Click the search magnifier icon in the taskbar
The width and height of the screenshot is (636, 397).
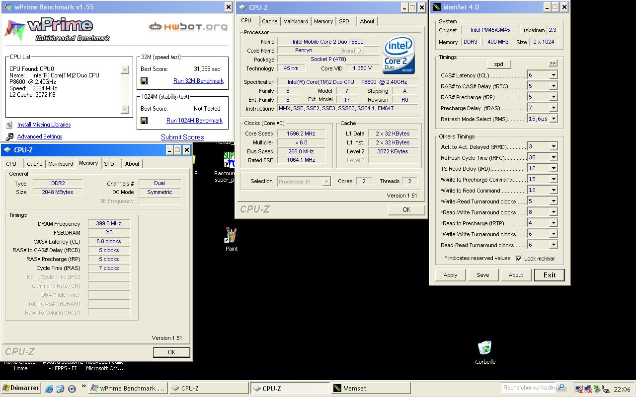pyautogui.click(x=561, y=388)
